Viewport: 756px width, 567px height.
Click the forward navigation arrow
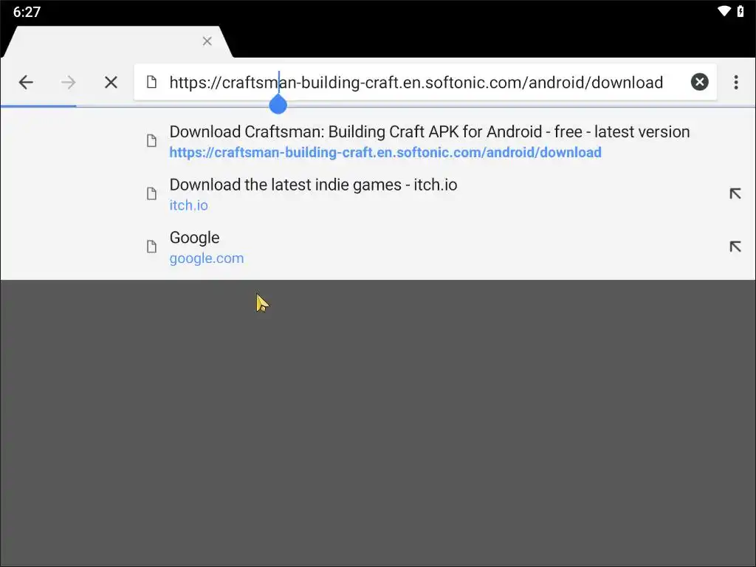[69, 83]
